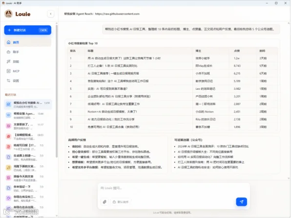Click the 2,887 likes cell
Image resolution: width=291 pixels, height=218 pixels.
(237, 104)
